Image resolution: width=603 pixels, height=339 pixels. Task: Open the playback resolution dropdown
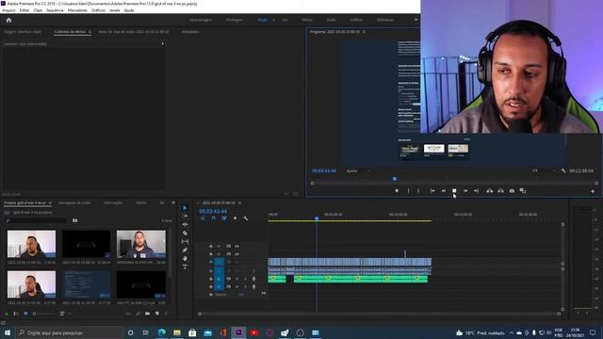(x=545, y=170)
